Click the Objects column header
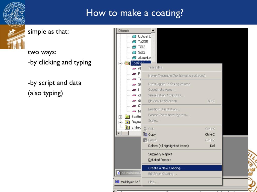Screen dimensions: 257x192 (x=134, y=30)
